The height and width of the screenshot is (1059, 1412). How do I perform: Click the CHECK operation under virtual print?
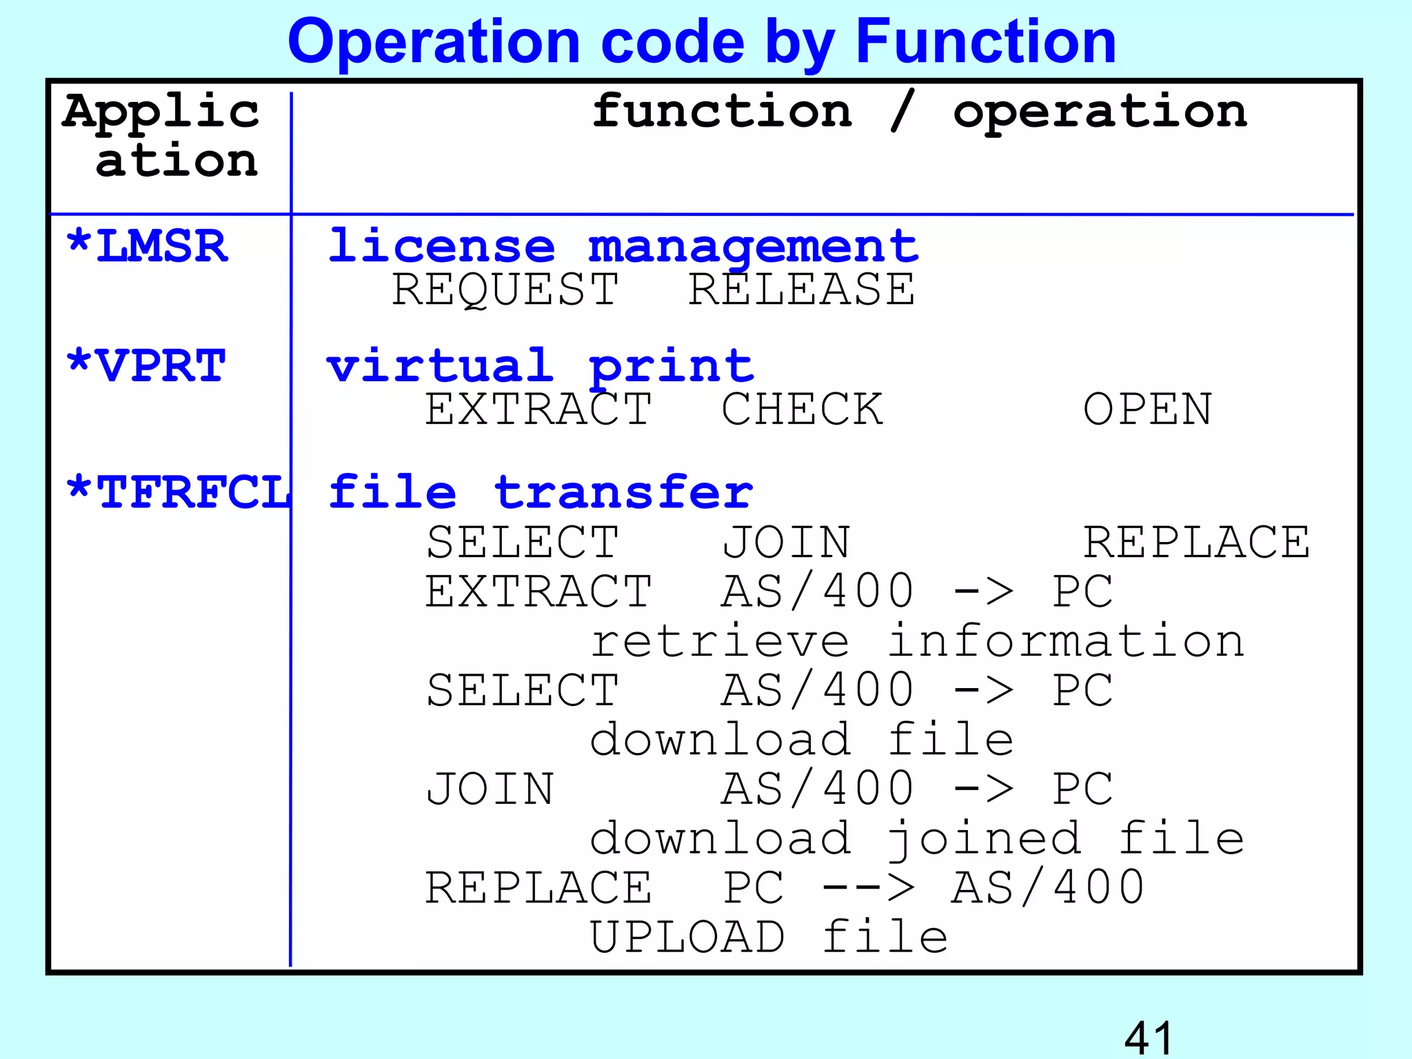[801, 410]
